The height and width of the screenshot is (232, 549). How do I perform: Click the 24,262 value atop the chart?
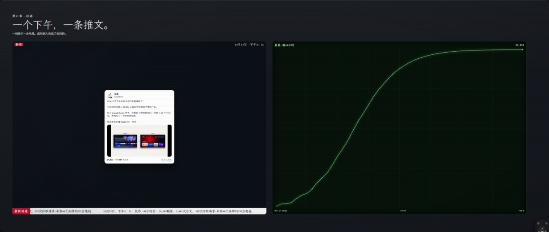pyautogui.click(x=520, y=45)
